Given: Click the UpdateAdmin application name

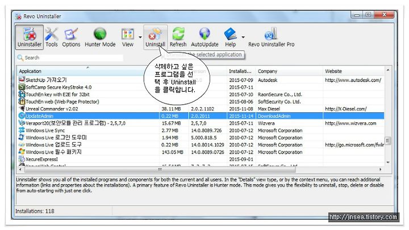Looking at the screenshot, I should [x=39, y=116].
